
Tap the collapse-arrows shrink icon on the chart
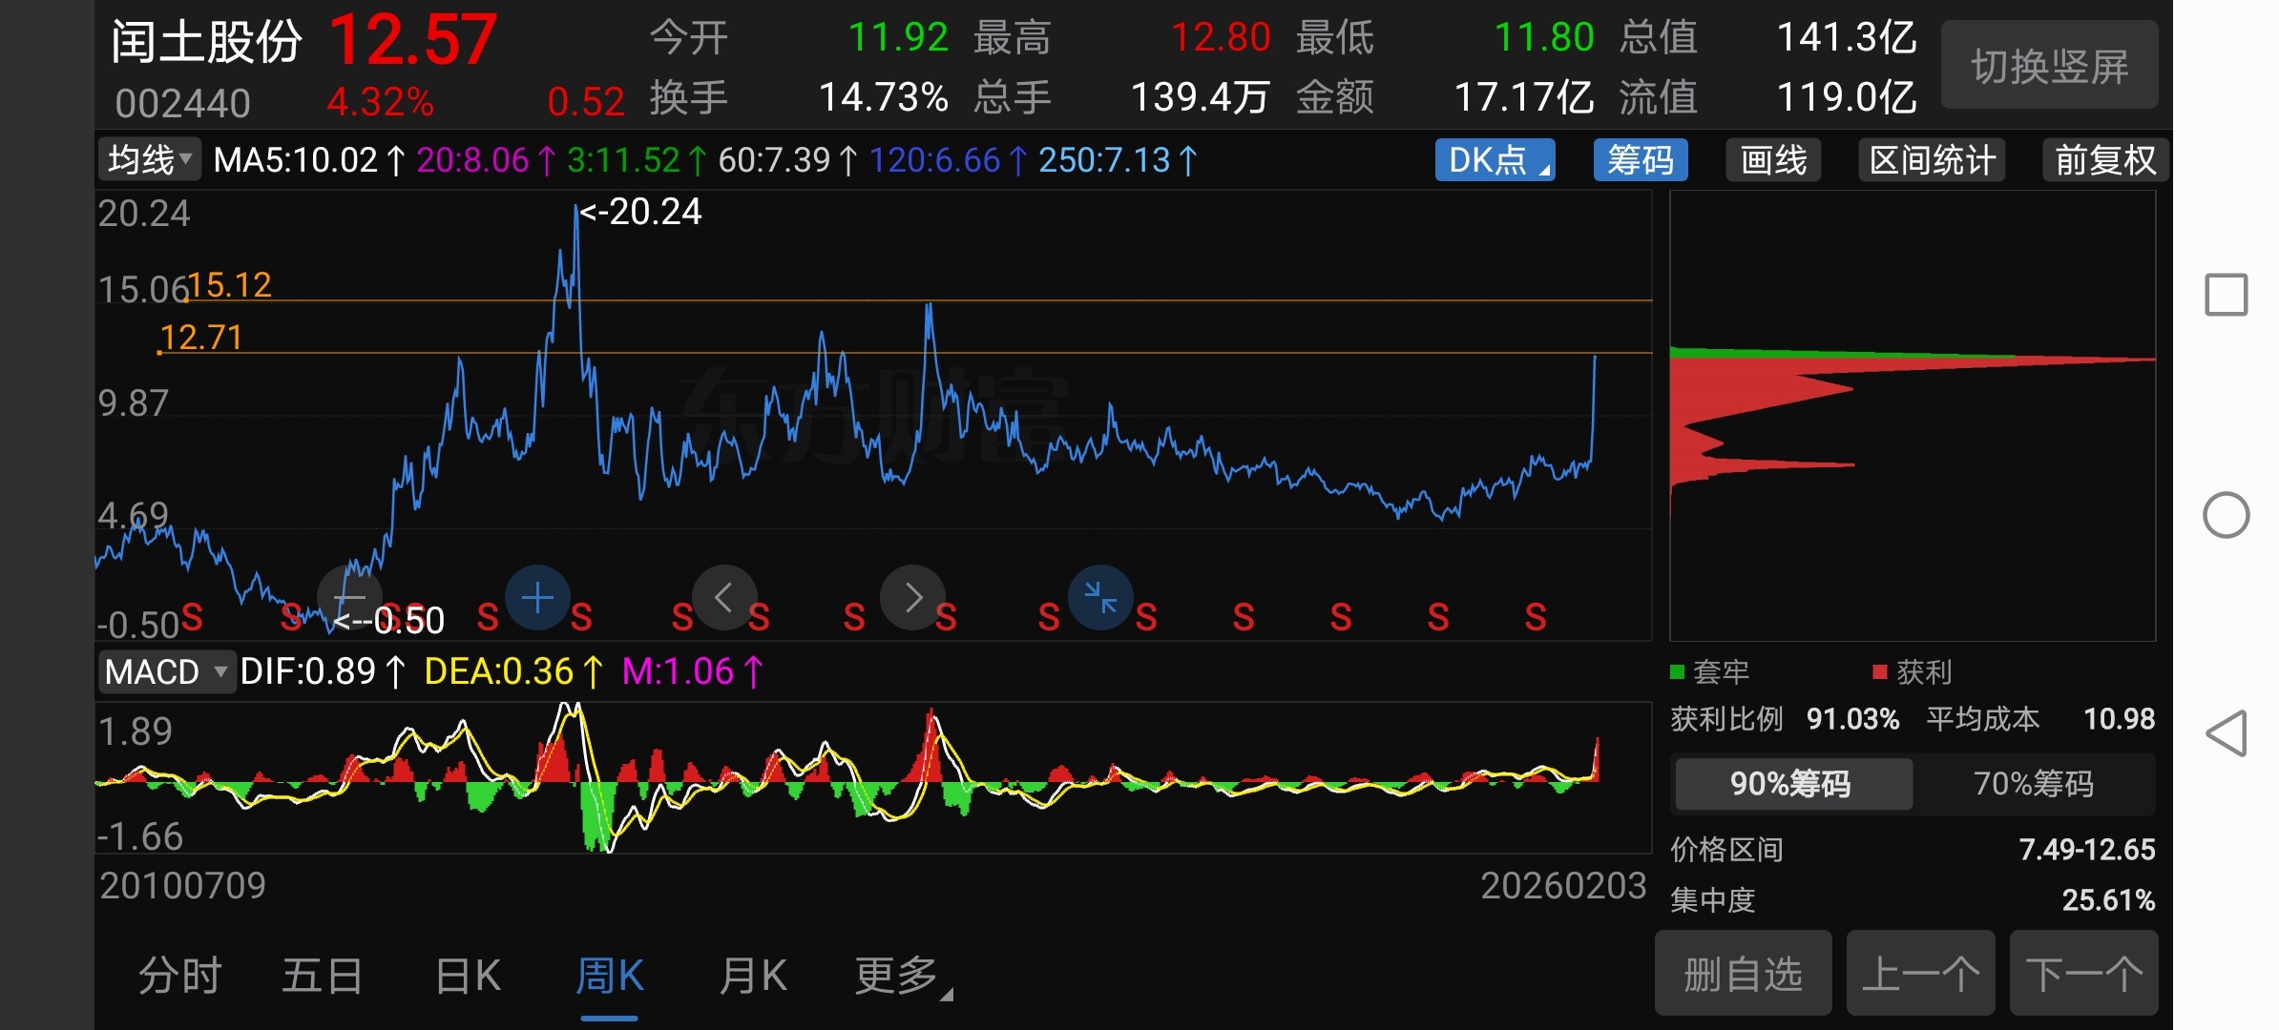coord(1100,598)
